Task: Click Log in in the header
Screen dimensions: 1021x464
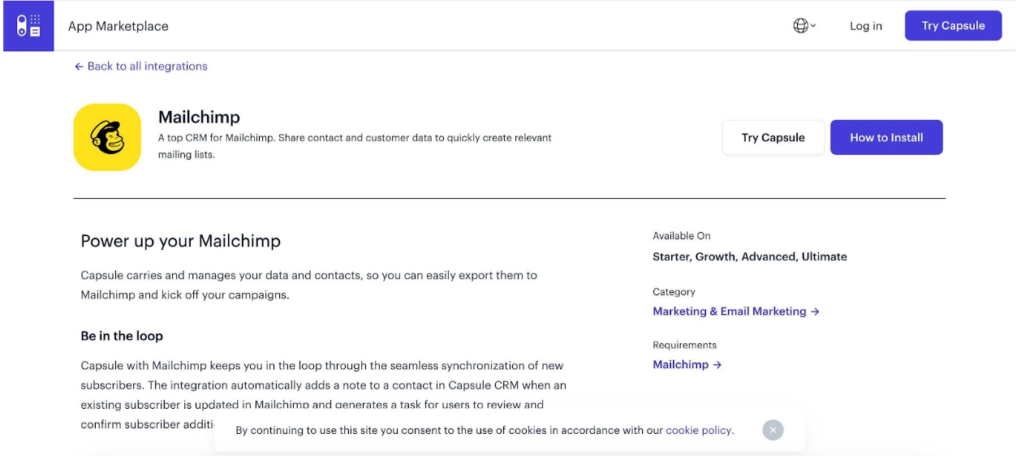Action: pos(866,26)
